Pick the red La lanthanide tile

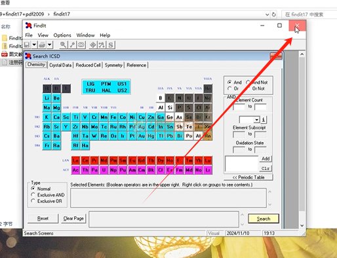point(75,160)
